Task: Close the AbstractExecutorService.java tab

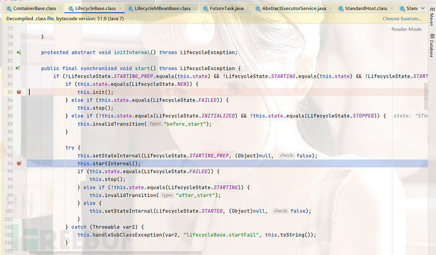Action: pos(330,8)
